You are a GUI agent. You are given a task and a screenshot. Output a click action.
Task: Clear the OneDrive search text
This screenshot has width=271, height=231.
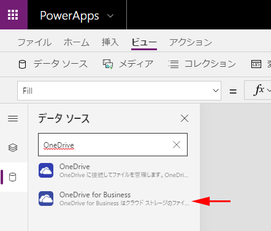coord(177,145)
